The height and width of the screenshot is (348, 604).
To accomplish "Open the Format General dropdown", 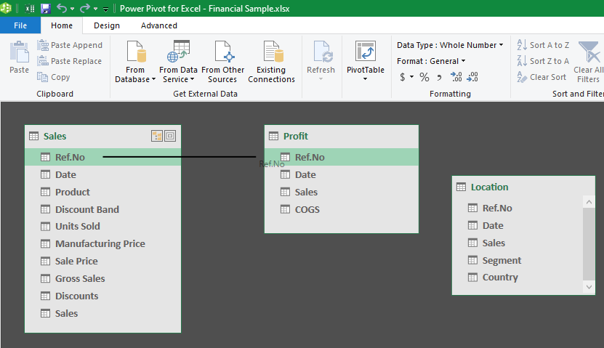I will [x=431, y=61].
